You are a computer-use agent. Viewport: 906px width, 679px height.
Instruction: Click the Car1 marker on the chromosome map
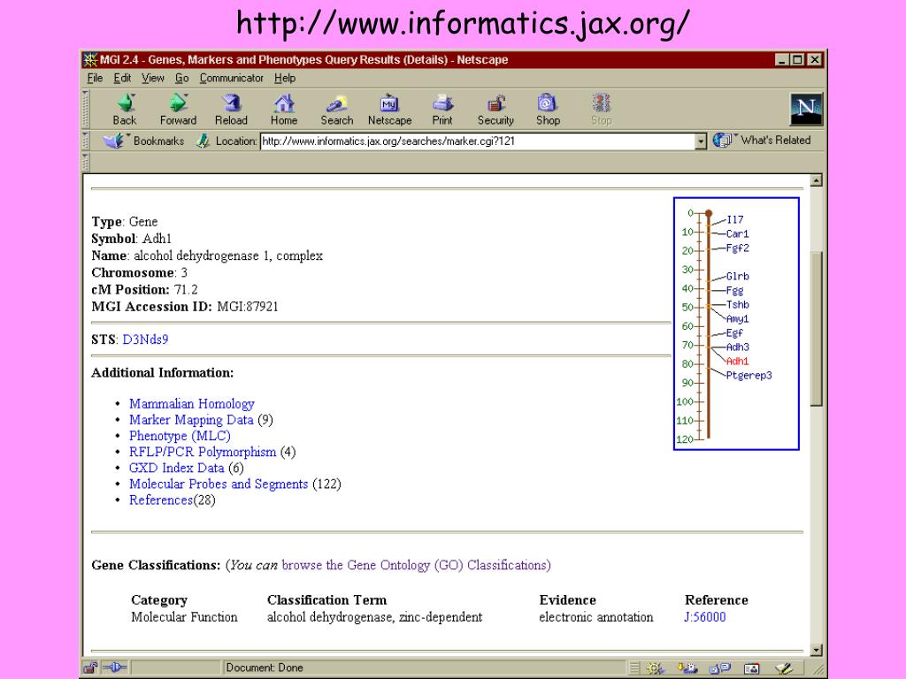(x=737, y=233)
